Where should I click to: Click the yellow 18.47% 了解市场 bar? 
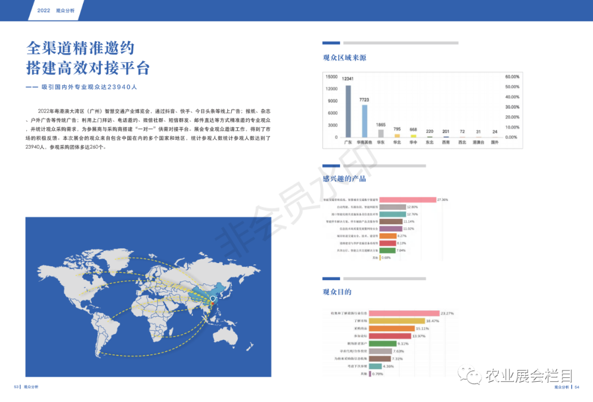(x=397, y=321)
